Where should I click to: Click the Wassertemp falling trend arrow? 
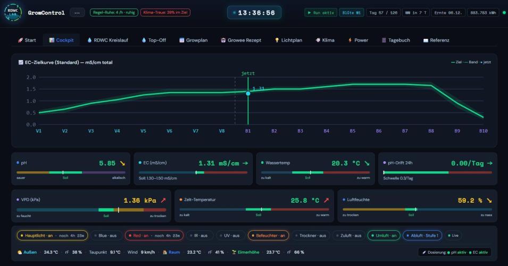click(367, 163)
